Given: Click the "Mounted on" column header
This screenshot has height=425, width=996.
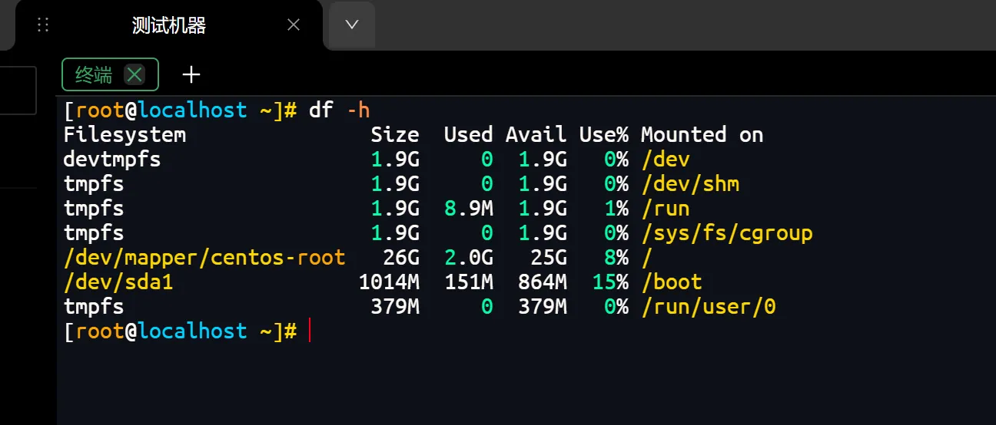Looking at the screenshot, I should pos(702,135).
